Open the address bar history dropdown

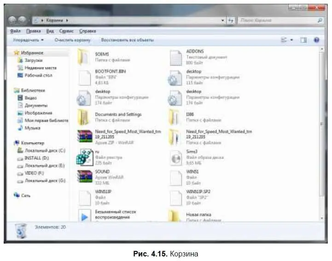click(x=223, y=21)
